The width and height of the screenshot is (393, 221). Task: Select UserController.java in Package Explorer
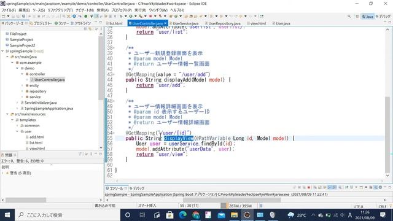coord(47,80)
